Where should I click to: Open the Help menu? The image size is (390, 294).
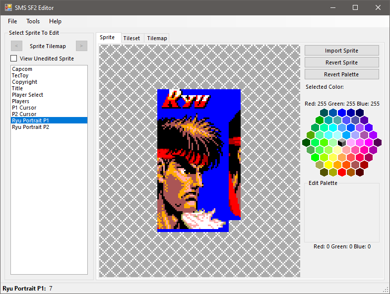pos(55,21)
